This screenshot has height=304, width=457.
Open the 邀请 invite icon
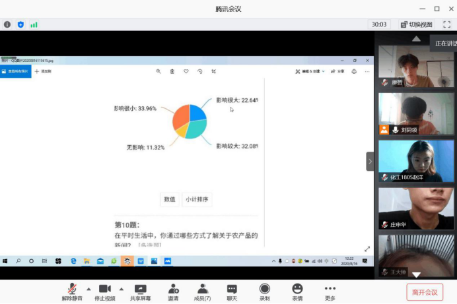click(173, 291)
